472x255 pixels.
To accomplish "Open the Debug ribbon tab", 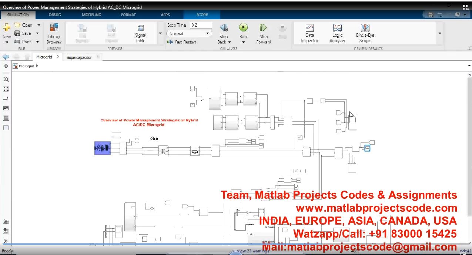I will 55,15.
